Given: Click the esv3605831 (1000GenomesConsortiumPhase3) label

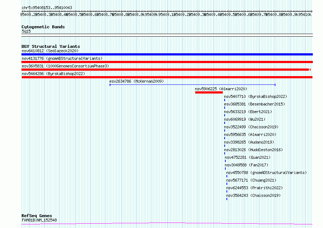Looking at the screenshot, I should click(x=65, y=66).
